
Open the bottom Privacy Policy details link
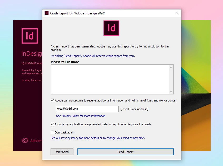[98, 138]
